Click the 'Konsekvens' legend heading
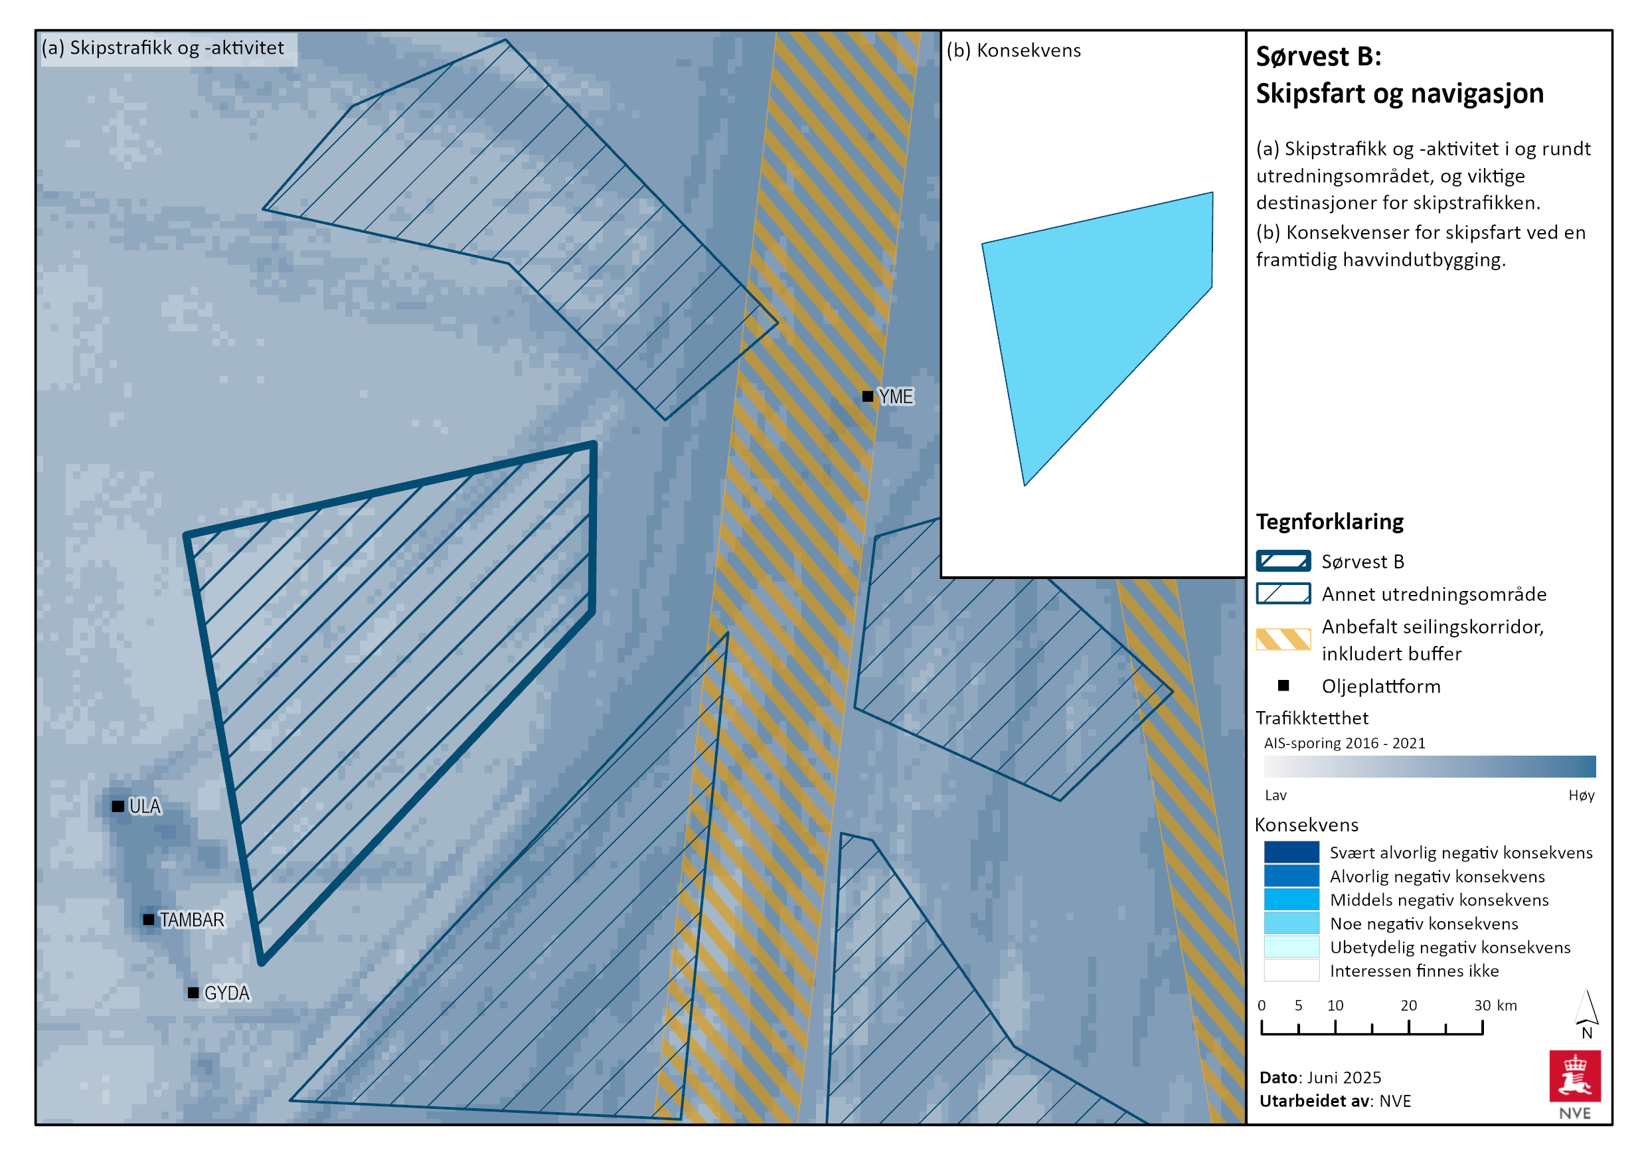 tap(1307, 825)
